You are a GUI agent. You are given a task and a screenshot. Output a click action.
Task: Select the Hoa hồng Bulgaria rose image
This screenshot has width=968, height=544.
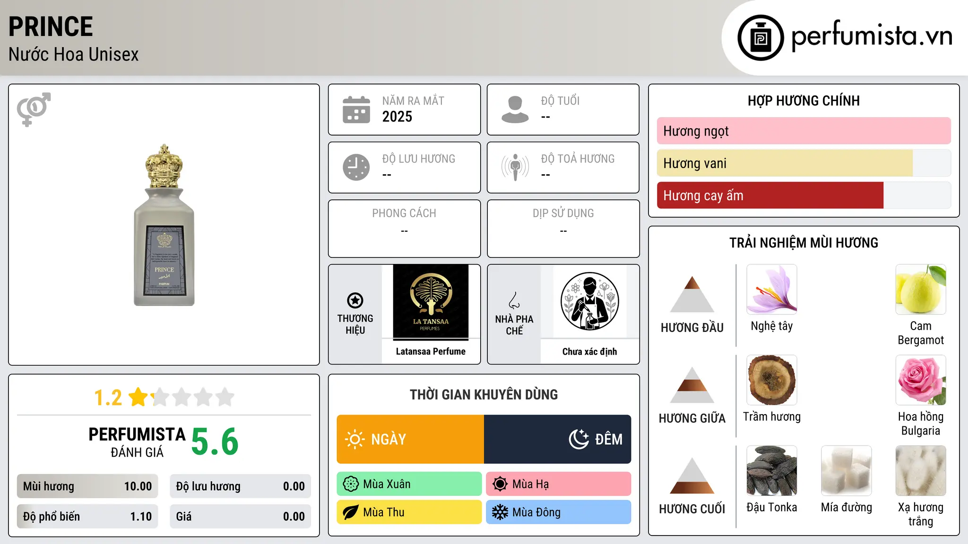click(x=921, y=380)
